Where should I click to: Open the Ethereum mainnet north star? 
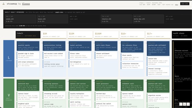[x=182, y=53]
